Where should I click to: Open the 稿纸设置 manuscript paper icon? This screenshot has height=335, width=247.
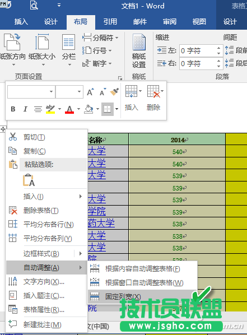(139, 51)
